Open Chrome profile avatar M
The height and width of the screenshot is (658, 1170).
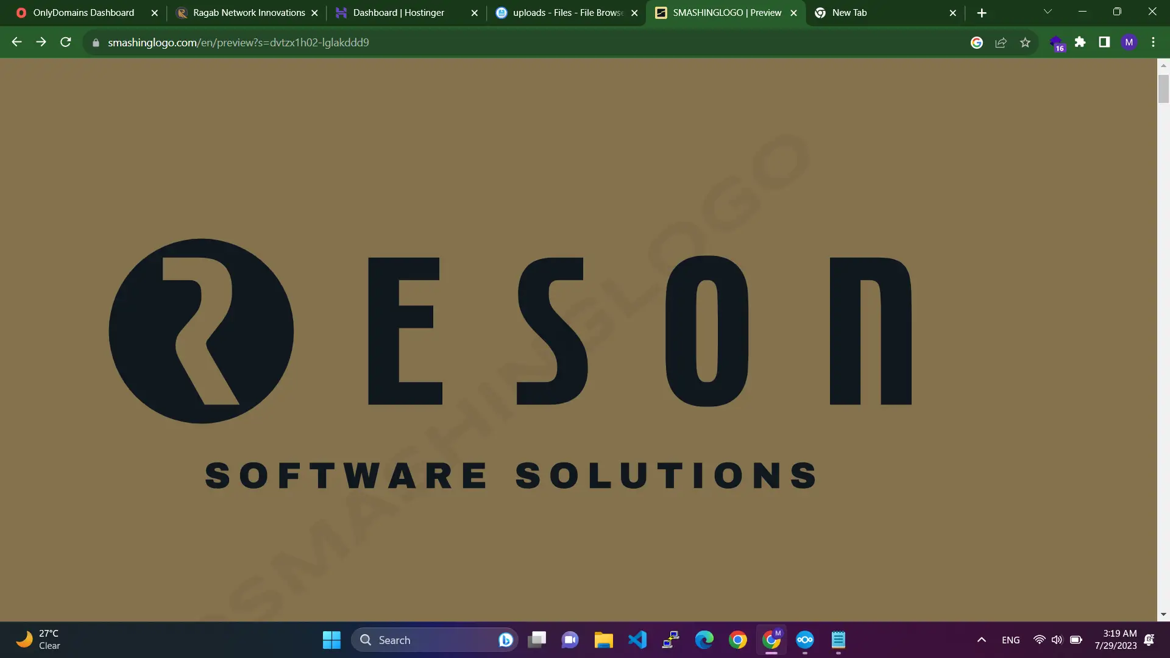pyautogui.click(x=1129, y=42)
